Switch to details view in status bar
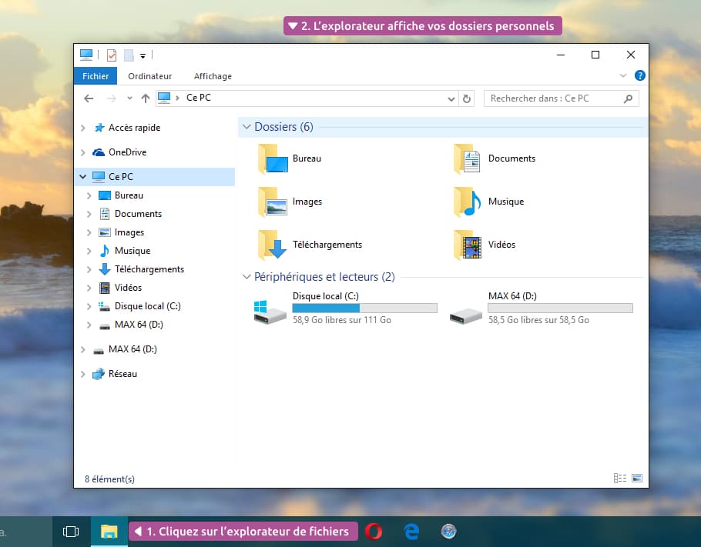701x547 pixels. [620, 478]
